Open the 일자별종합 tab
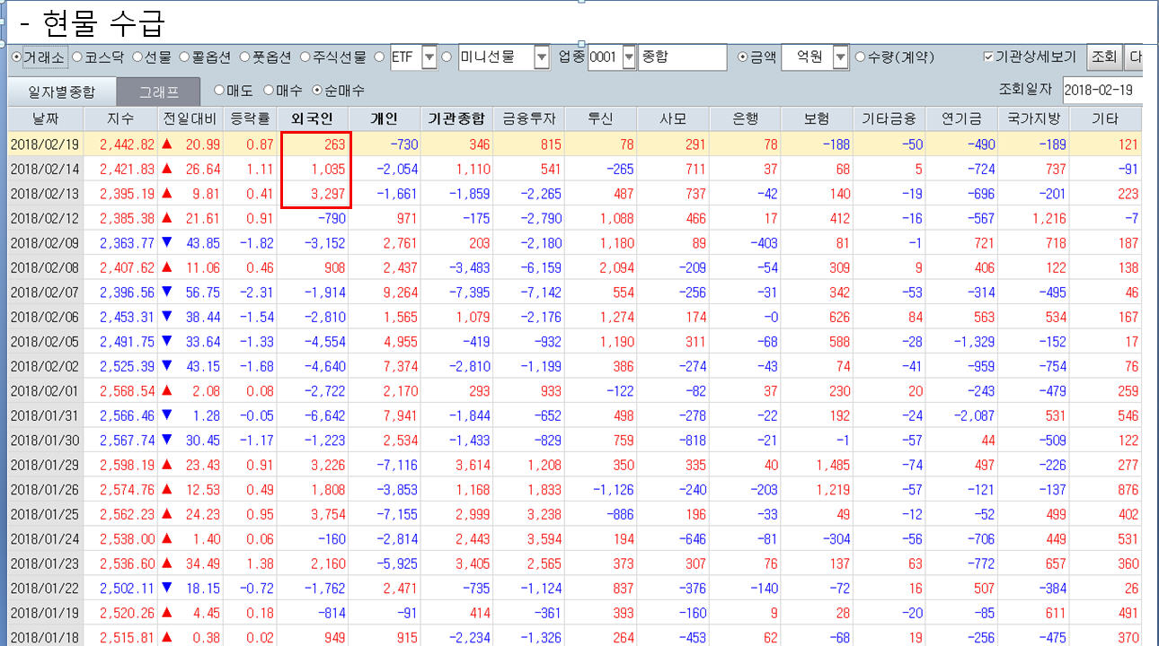Image resolution: width=1159 pixels, height=646 pixels. coord(61,92)
